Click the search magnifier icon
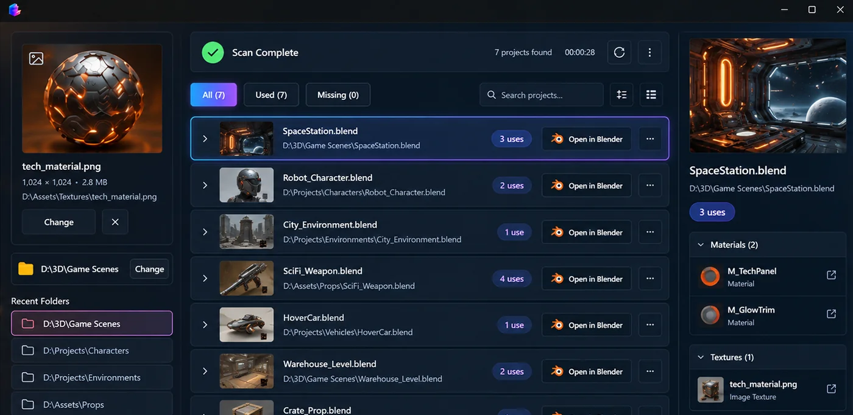Screen dimensions: 853x415 pos(492,95)
